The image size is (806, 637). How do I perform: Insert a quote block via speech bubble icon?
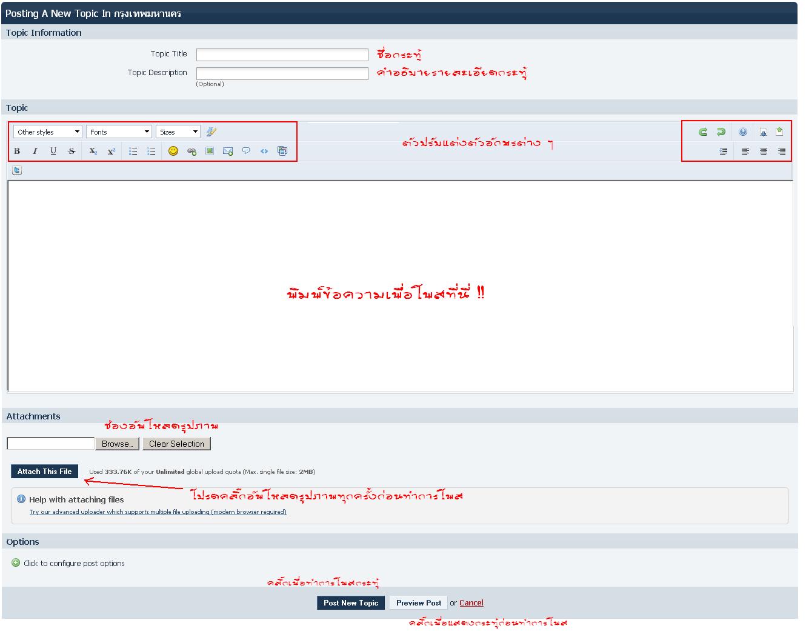[246, 151]
